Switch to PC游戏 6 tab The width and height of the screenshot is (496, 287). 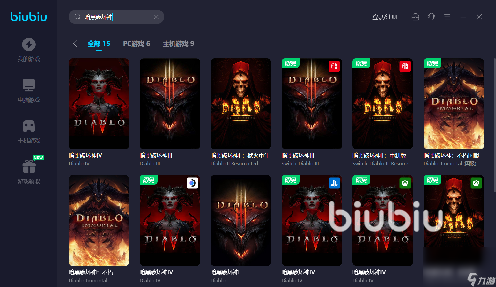click(137, 44)
